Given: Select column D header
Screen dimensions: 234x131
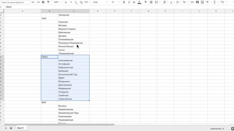Looking at the screenshot, I should point(98,11).
